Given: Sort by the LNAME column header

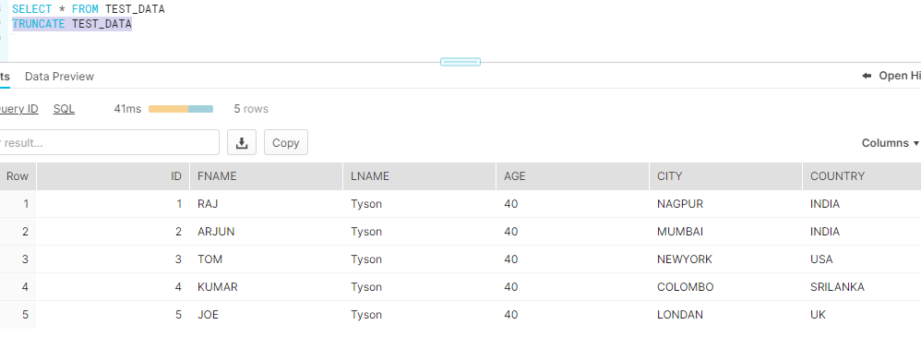Looking at the screenshot, I should [419, 176].
